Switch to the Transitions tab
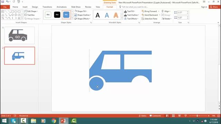 point(47,7)
